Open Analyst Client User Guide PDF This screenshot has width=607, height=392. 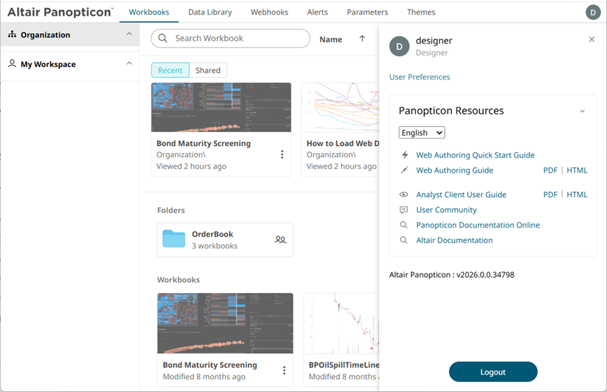550,195
